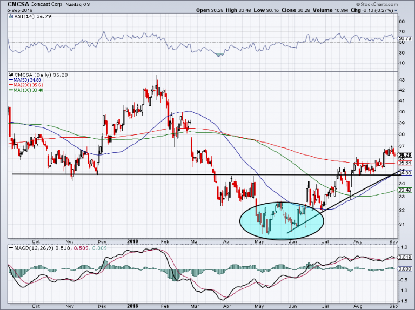Image resolution: width=415 pixels, height=310 pixels.
Task: Click the RSI(14) 56.79 legend label
Action: point(32,16)
